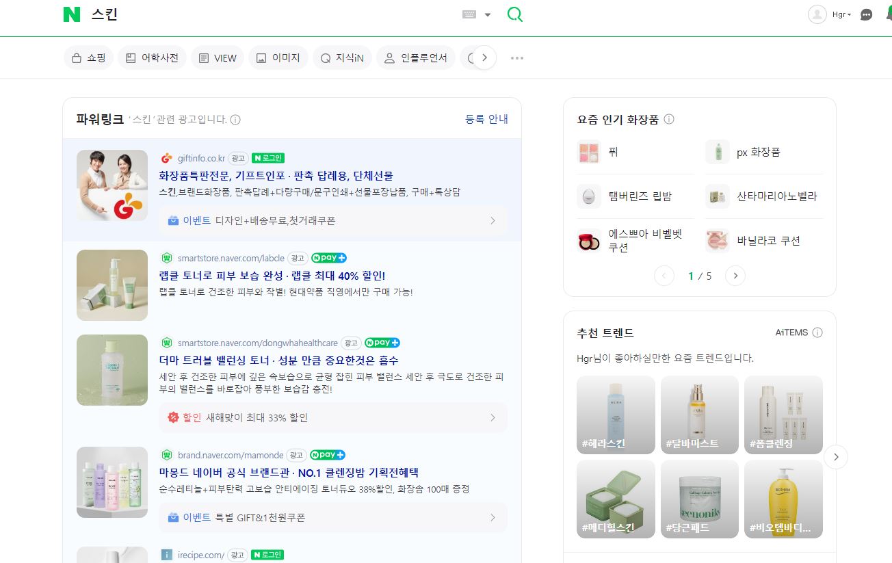
Task: Open the three-dots more options menu
Action: [x=517, y=58]
